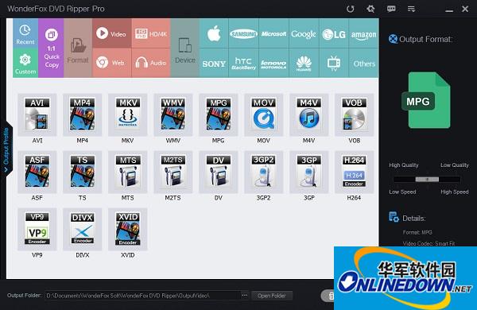The image size is (477, 310).
Task: Select the VOB format icon
Action: 354,114
